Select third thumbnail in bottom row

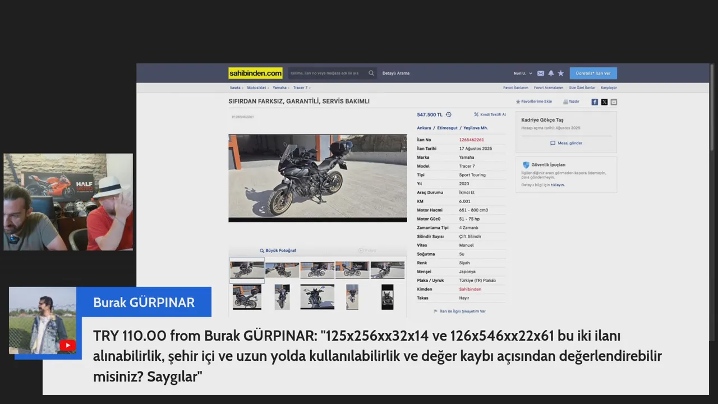coord(317,297)
